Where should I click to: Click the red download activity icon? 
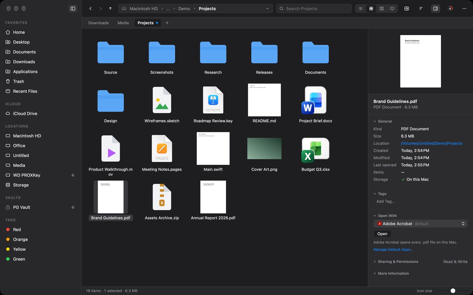point(450,8)
